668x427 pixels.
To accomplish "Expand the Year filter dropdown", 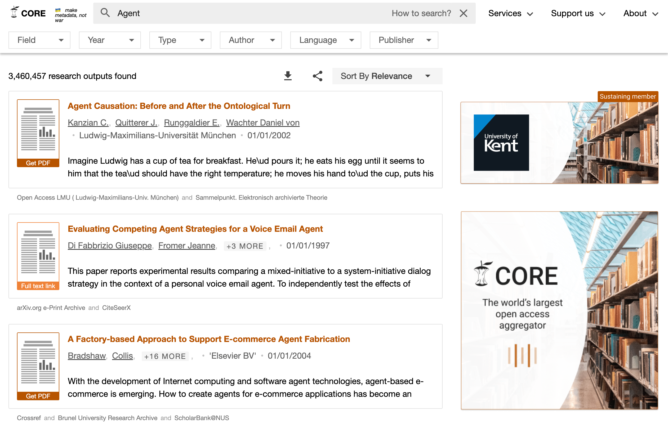I will (x=110, y=40).
